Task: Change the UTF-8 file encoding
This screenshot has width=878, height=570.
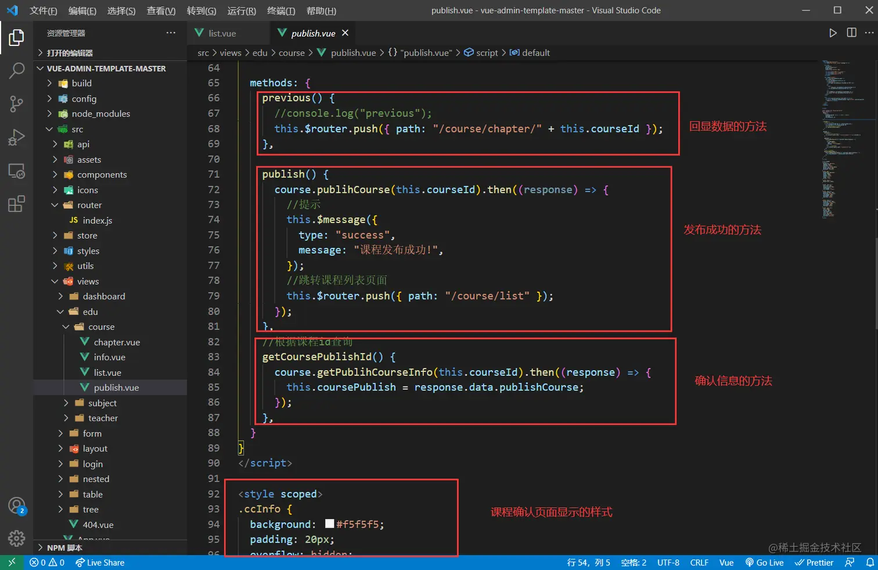Action: pyautogui.click(x=668, y=562)
